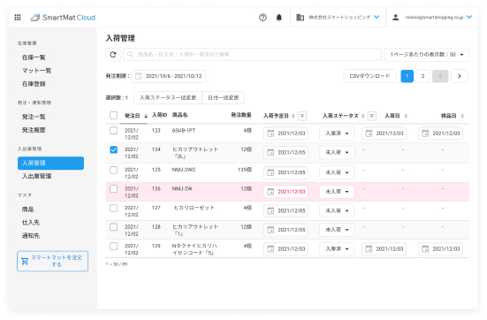Open status dropdown for order 124
Viewport: 487px width, 320px height.
pos(337,153)
